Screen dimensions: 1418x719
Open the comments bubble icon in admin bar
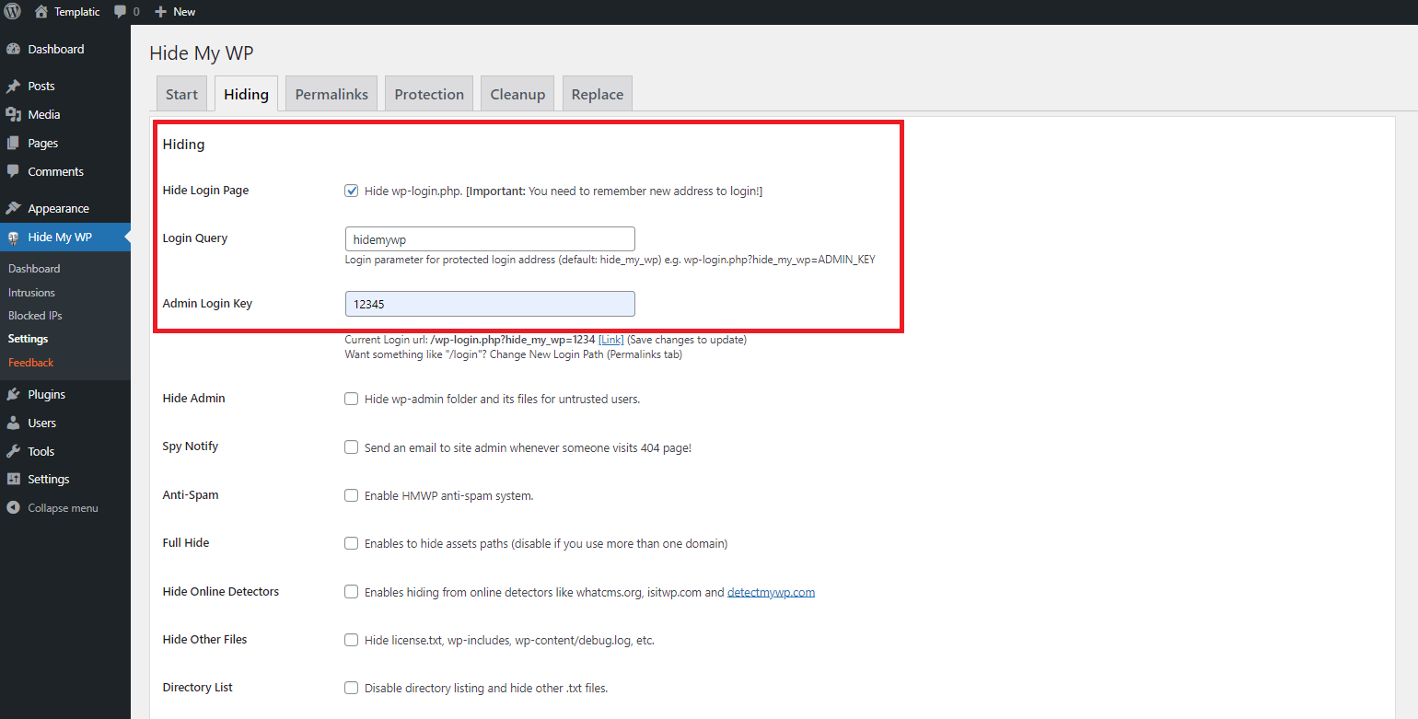(x=120, y=12)
